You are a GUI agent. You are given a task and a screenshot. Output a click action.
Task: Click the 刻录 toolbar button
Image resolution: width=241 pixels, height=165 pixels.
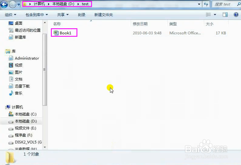click(x=81, y=15)
